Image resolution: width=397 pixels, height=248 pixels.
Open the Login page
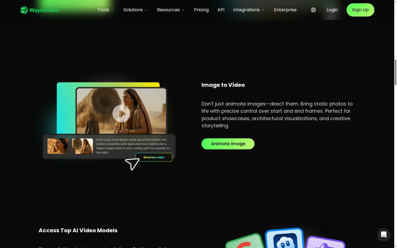pyautogui.click(x=332, y=10)
